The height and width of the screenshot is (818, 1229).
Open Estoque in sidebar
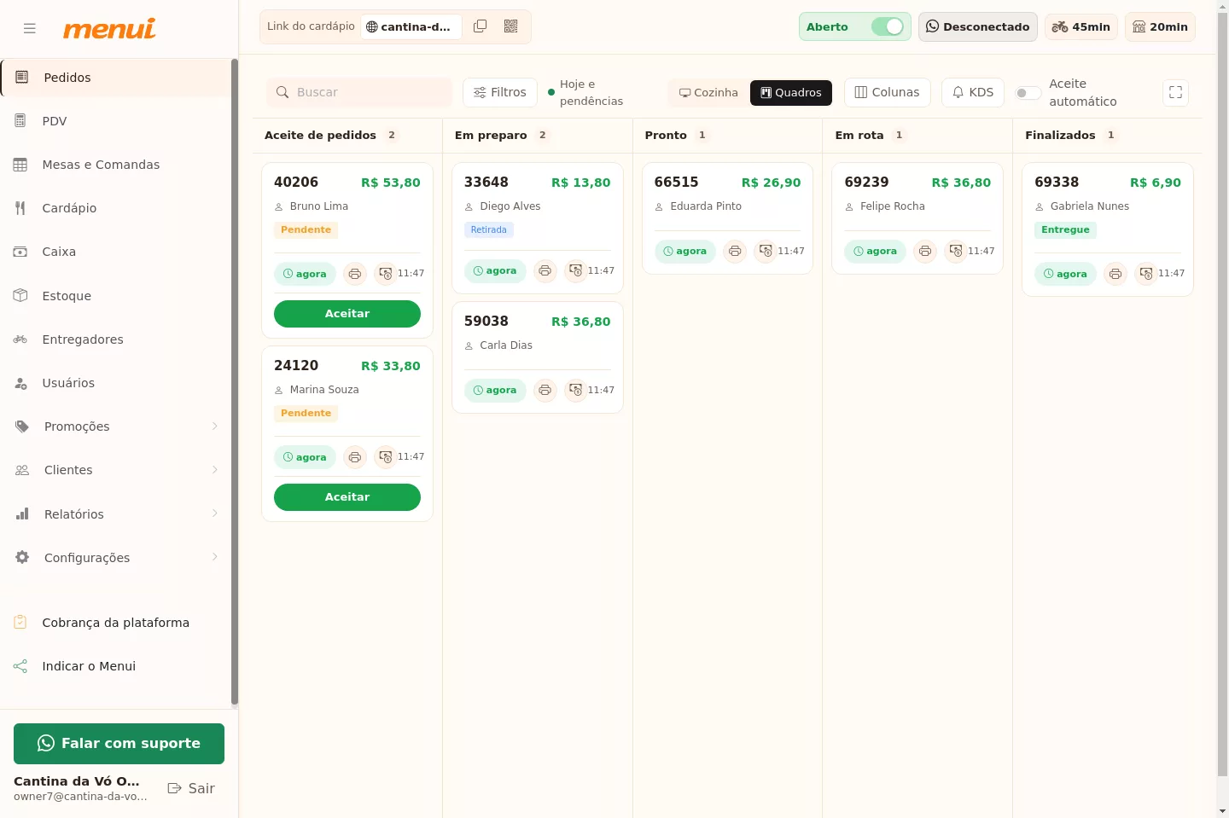coord(116,296)
